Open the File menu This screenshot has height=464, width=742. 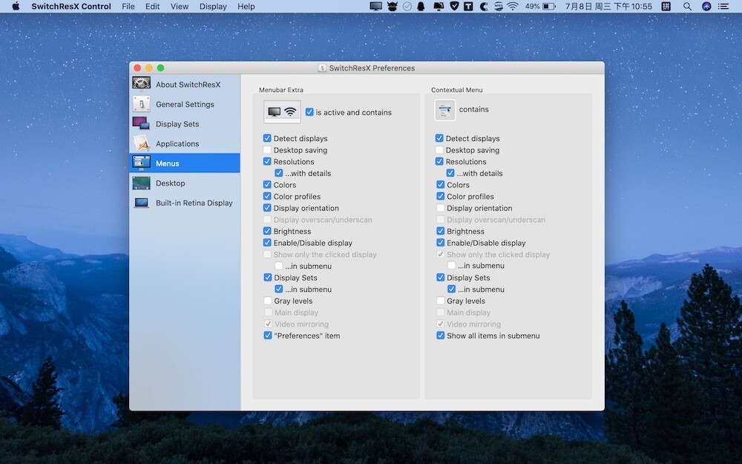(x=128, y=6)
